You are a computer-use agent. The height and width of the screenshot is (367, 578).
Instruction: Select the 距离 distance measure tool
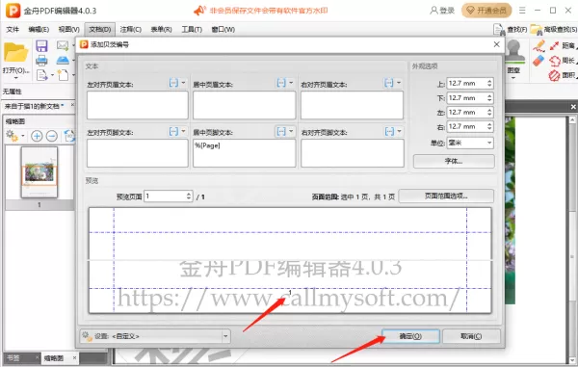[x=562, y=45]
